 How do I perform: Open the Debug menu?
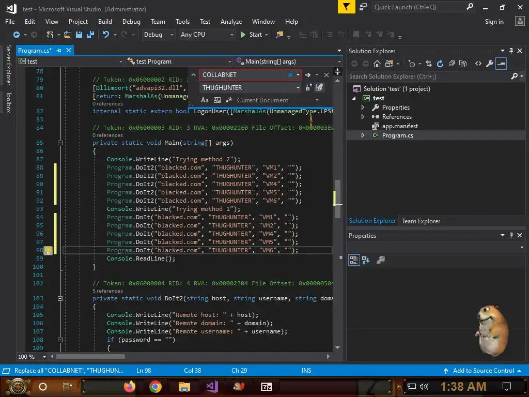pyautogui.click(x=131, y=22)
